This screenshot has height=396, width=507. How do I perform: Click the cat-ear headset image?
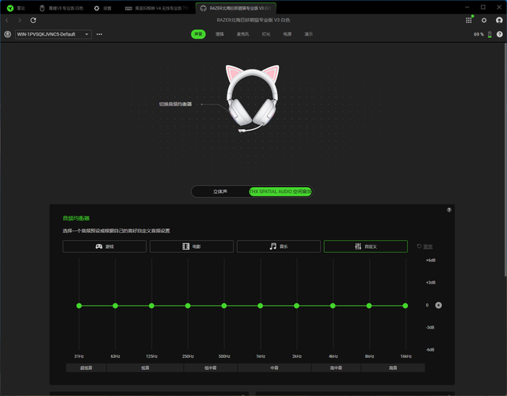pos(253,98)
